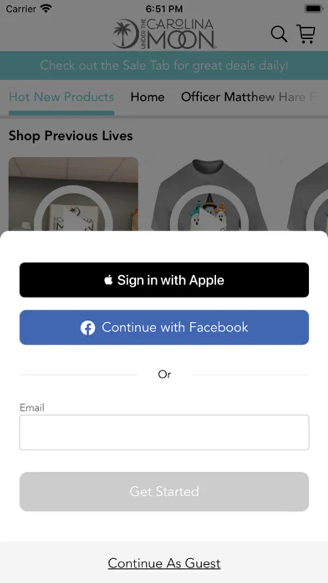Tap the battery status icon
This screenshot has width=328, height=583.
314,8
